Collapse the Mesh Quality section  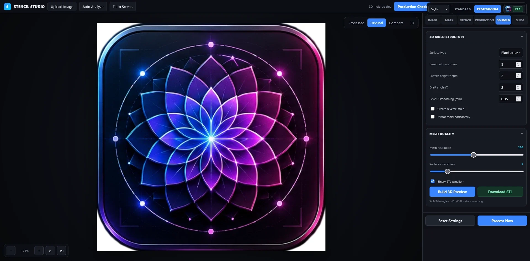(x=522, y=134)
